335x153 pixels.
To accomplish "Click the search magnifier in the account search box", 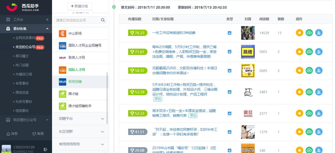I will click(x=103, y=20).
